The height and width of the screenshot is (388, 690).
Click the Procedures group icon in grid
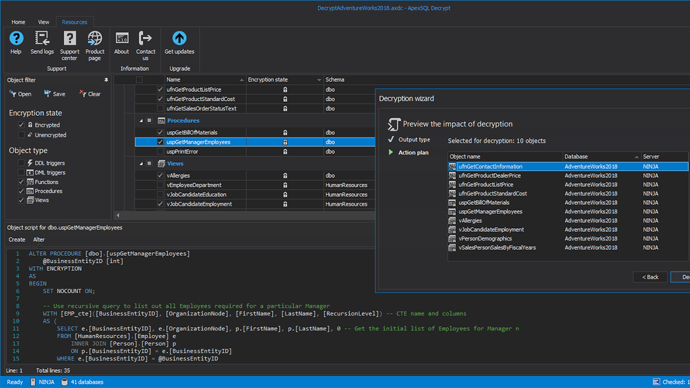coord(162,121)
